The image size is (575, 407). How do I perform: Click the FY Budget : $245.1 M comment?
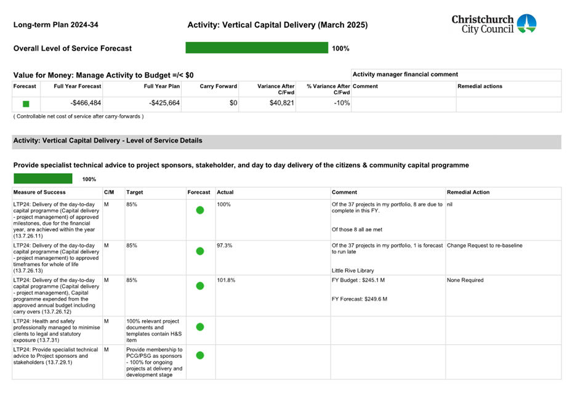click(x=358, y=280)
